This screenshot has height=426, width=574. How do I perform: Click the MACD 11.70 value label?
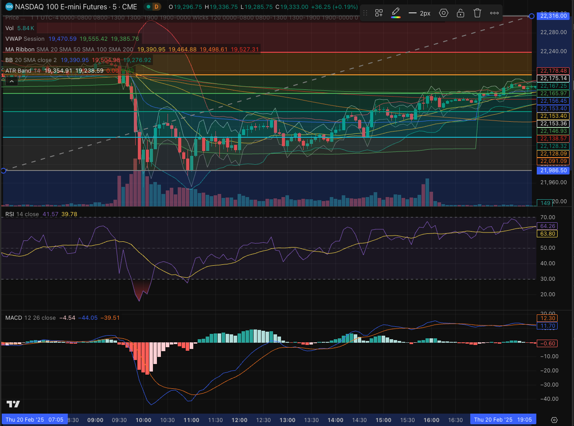pyautogui.click(x=548, y=326)
